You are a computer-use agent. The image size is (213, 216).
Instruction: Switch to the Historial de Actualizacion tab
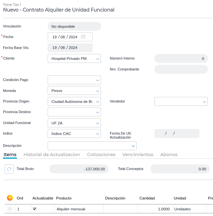point(52,154)
